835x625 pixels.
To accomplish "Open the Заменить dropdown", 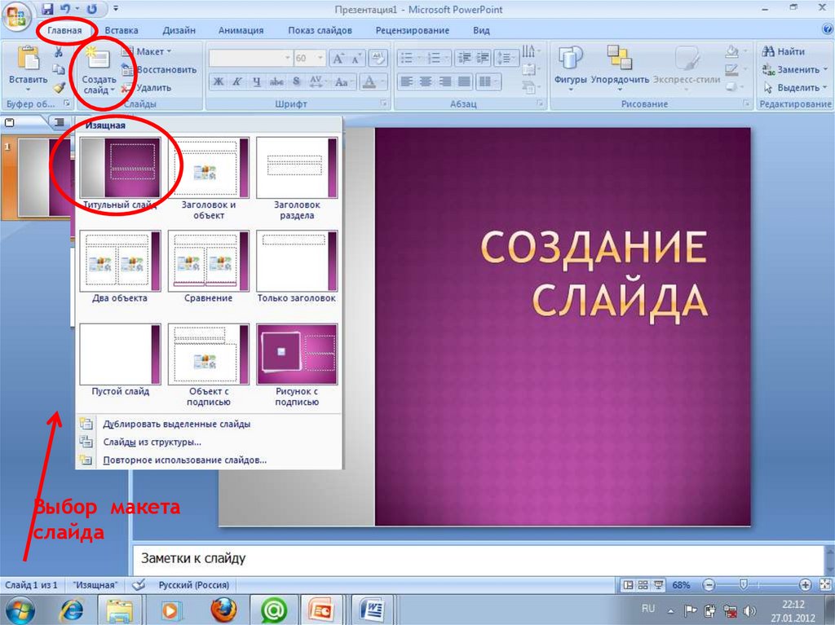I will (x=791, y=69).
